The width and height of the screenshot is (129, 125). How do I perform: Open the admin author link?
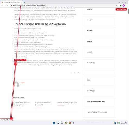pos(23,83)
